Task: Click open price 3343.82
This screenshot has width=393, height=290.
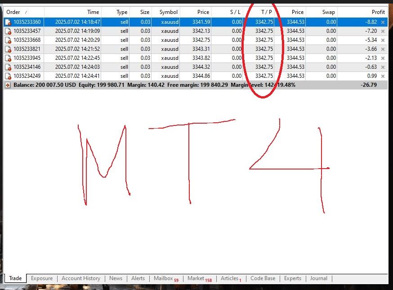Action: tap(201, 58)
